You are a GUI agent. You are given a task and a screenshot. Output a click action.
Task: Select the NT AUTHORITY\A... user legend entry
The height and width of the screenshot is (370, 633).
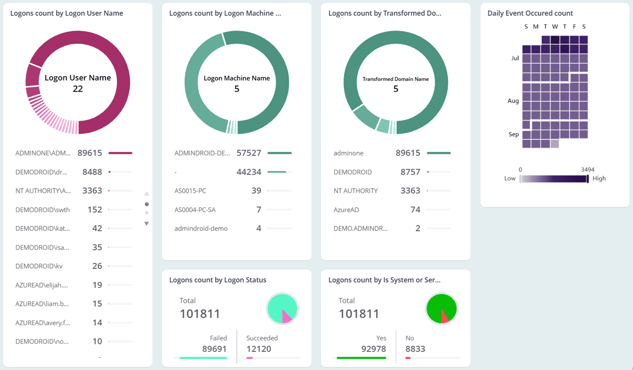click(43, 191)
